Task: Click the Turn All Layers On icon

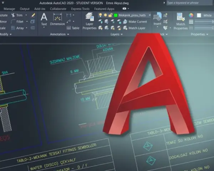Action: click(101, 28)
